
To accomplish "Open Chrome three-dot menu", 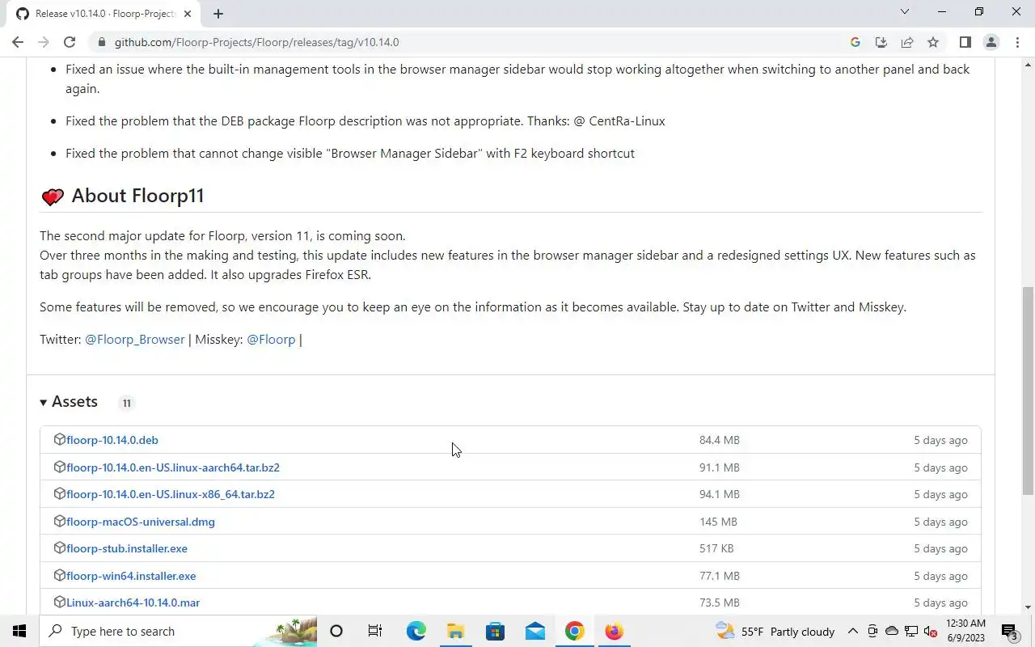I will pos(1016,42).
